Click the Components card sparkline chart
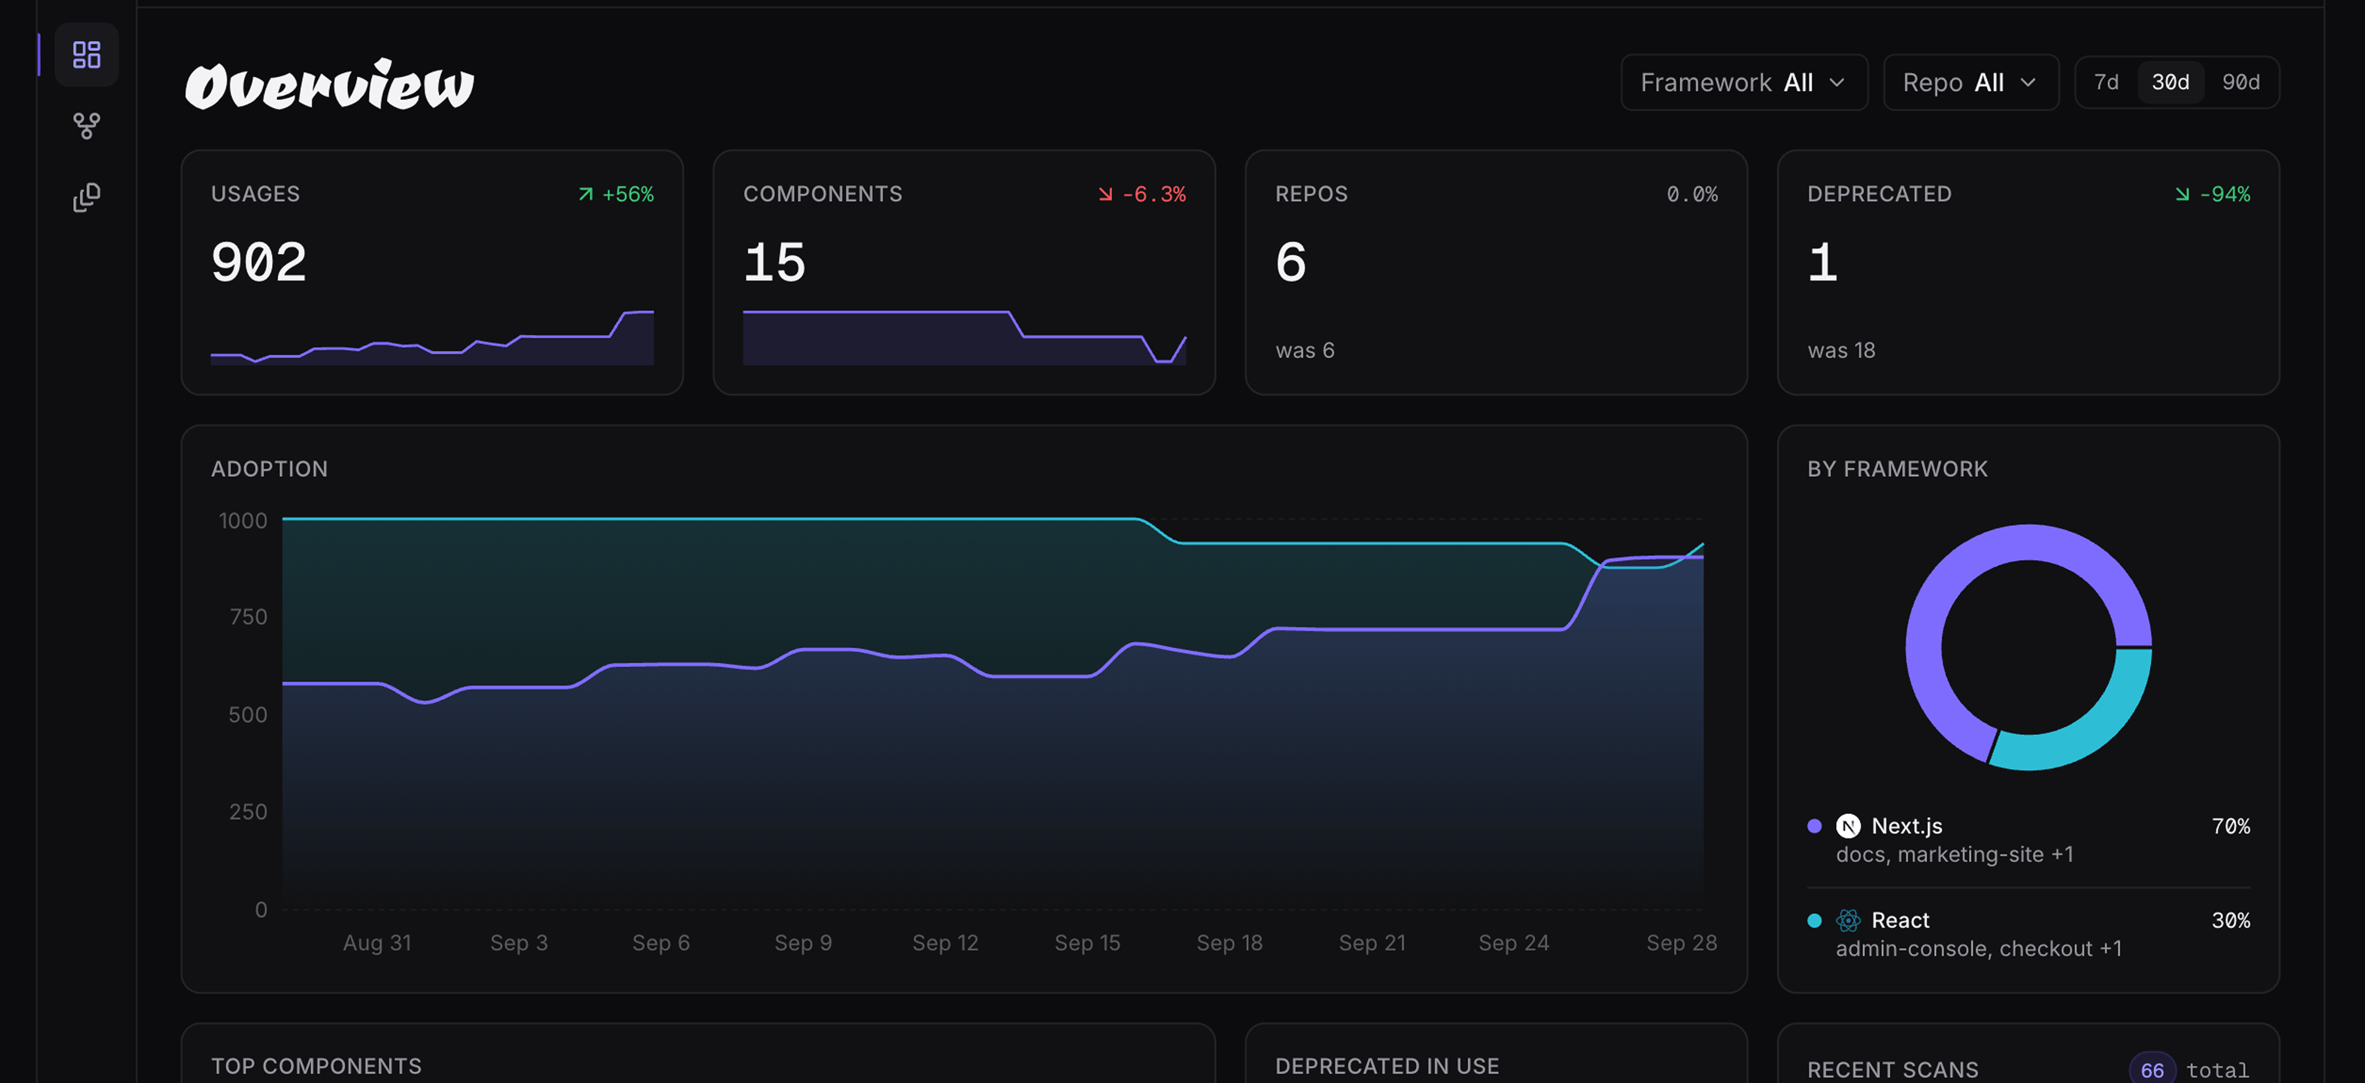The width and height of the screenshot is (2365, 1083). (x=964, y=338)
